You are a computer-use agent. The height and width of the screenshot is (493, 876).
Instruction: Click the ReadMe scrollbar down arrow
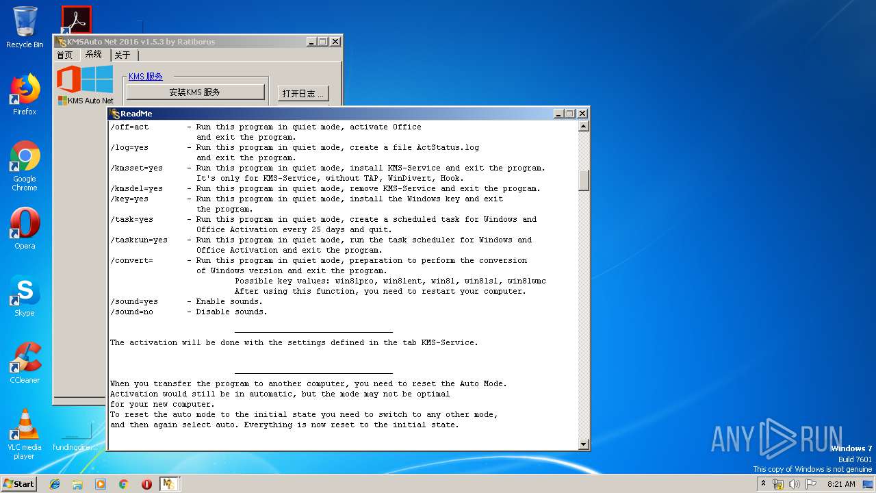[x=584, y=444]
